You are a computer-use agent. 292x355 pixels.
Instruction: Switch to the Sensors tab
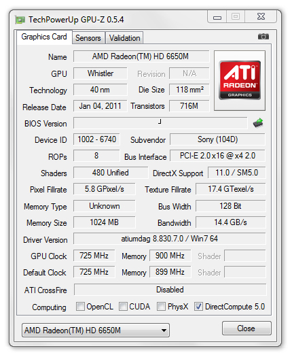point(88,38)
